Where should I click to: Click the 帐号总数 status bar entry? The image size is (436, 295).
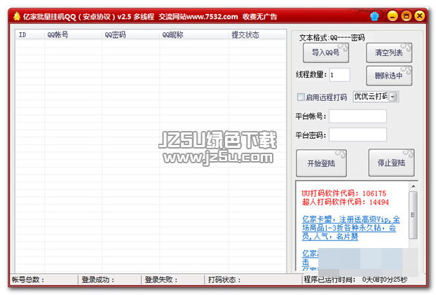pyautogui.click(x=28, y=280)
